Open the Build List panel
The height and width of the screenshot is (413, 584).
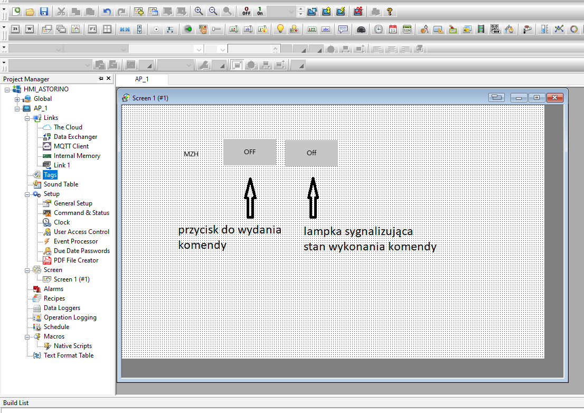(16, 402)
